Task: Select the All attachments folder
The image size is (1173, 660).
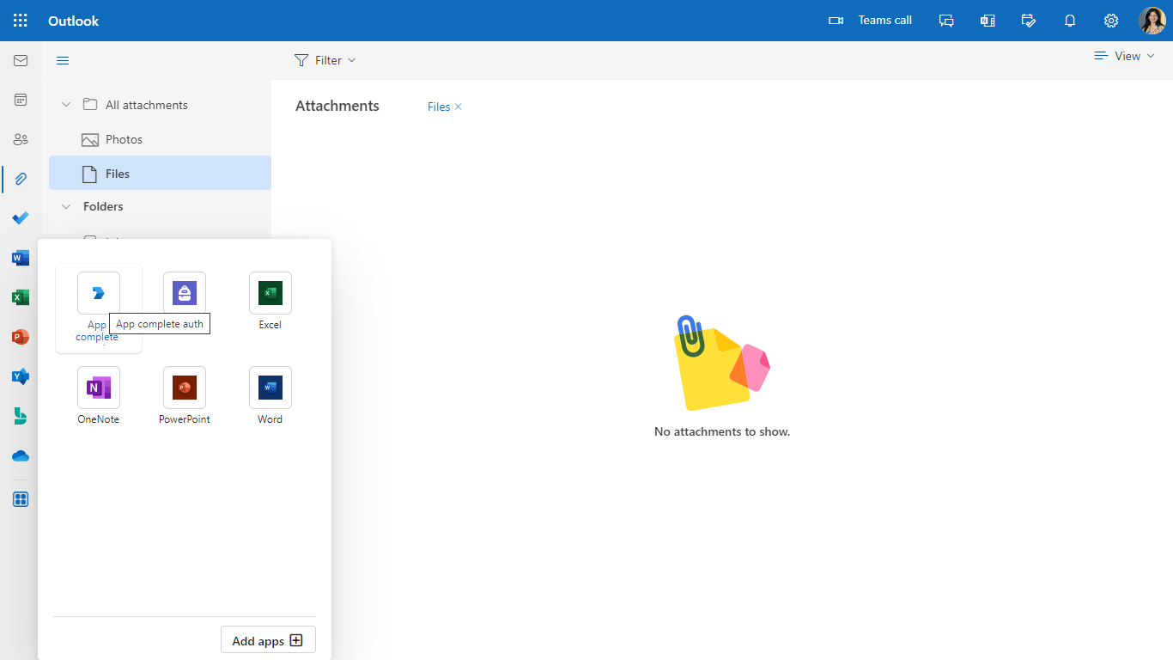Action: [160, 105]
